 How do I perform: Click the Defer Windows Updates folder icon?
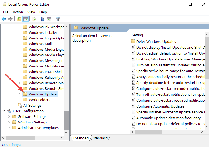point(133,41)
